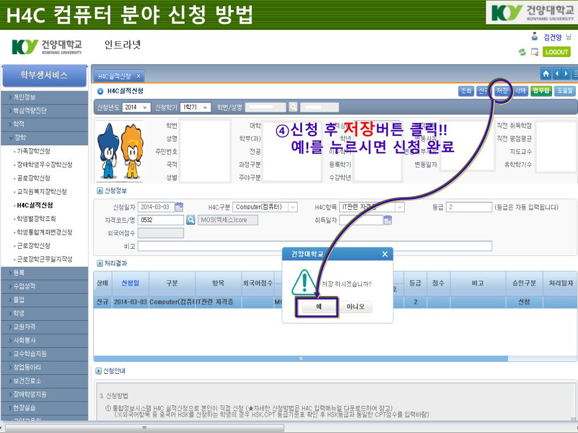
Task: Click the window icon beside LOGOUT
Action: [x=535, y=52]
